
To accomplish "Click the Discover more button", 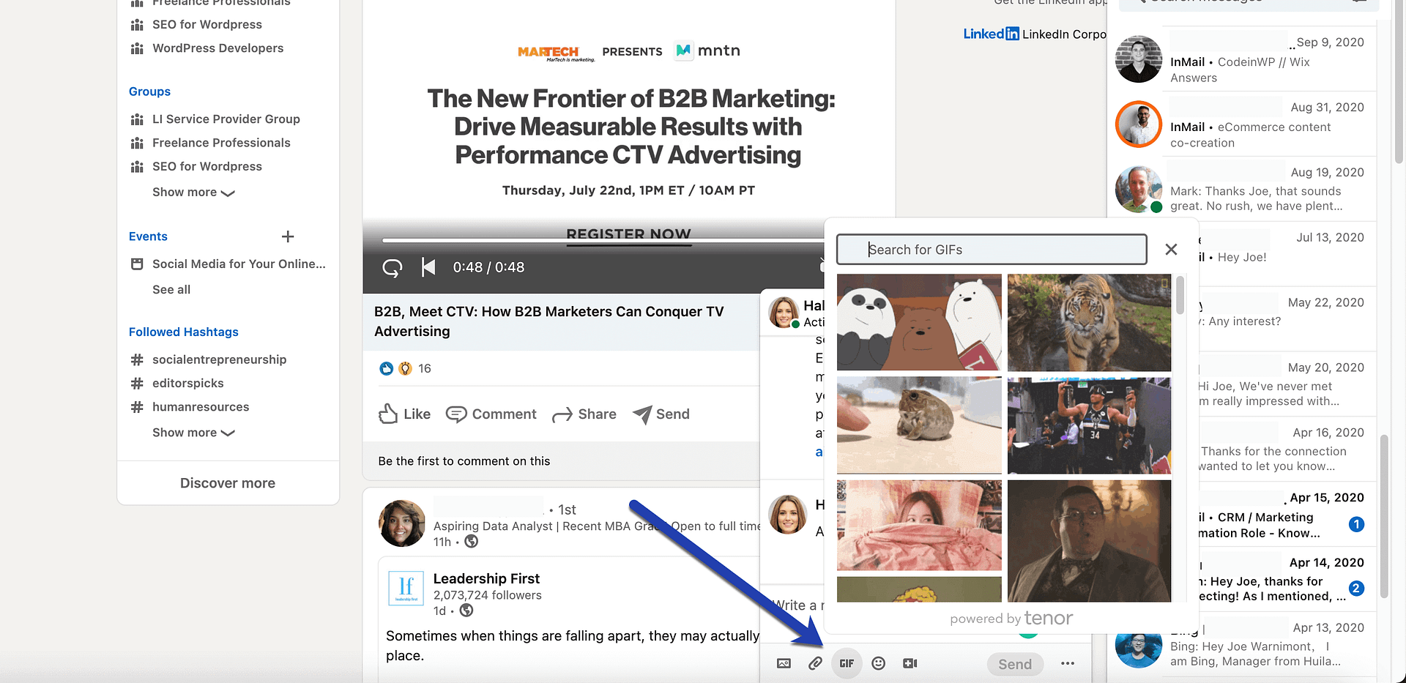I will [x=227, y=482].
